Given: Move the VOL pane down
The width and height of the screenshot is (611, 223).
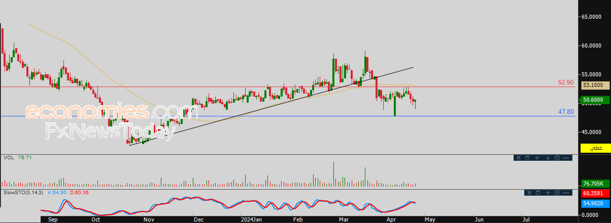Looking at the screenshot, I should [x=548, y=158].
